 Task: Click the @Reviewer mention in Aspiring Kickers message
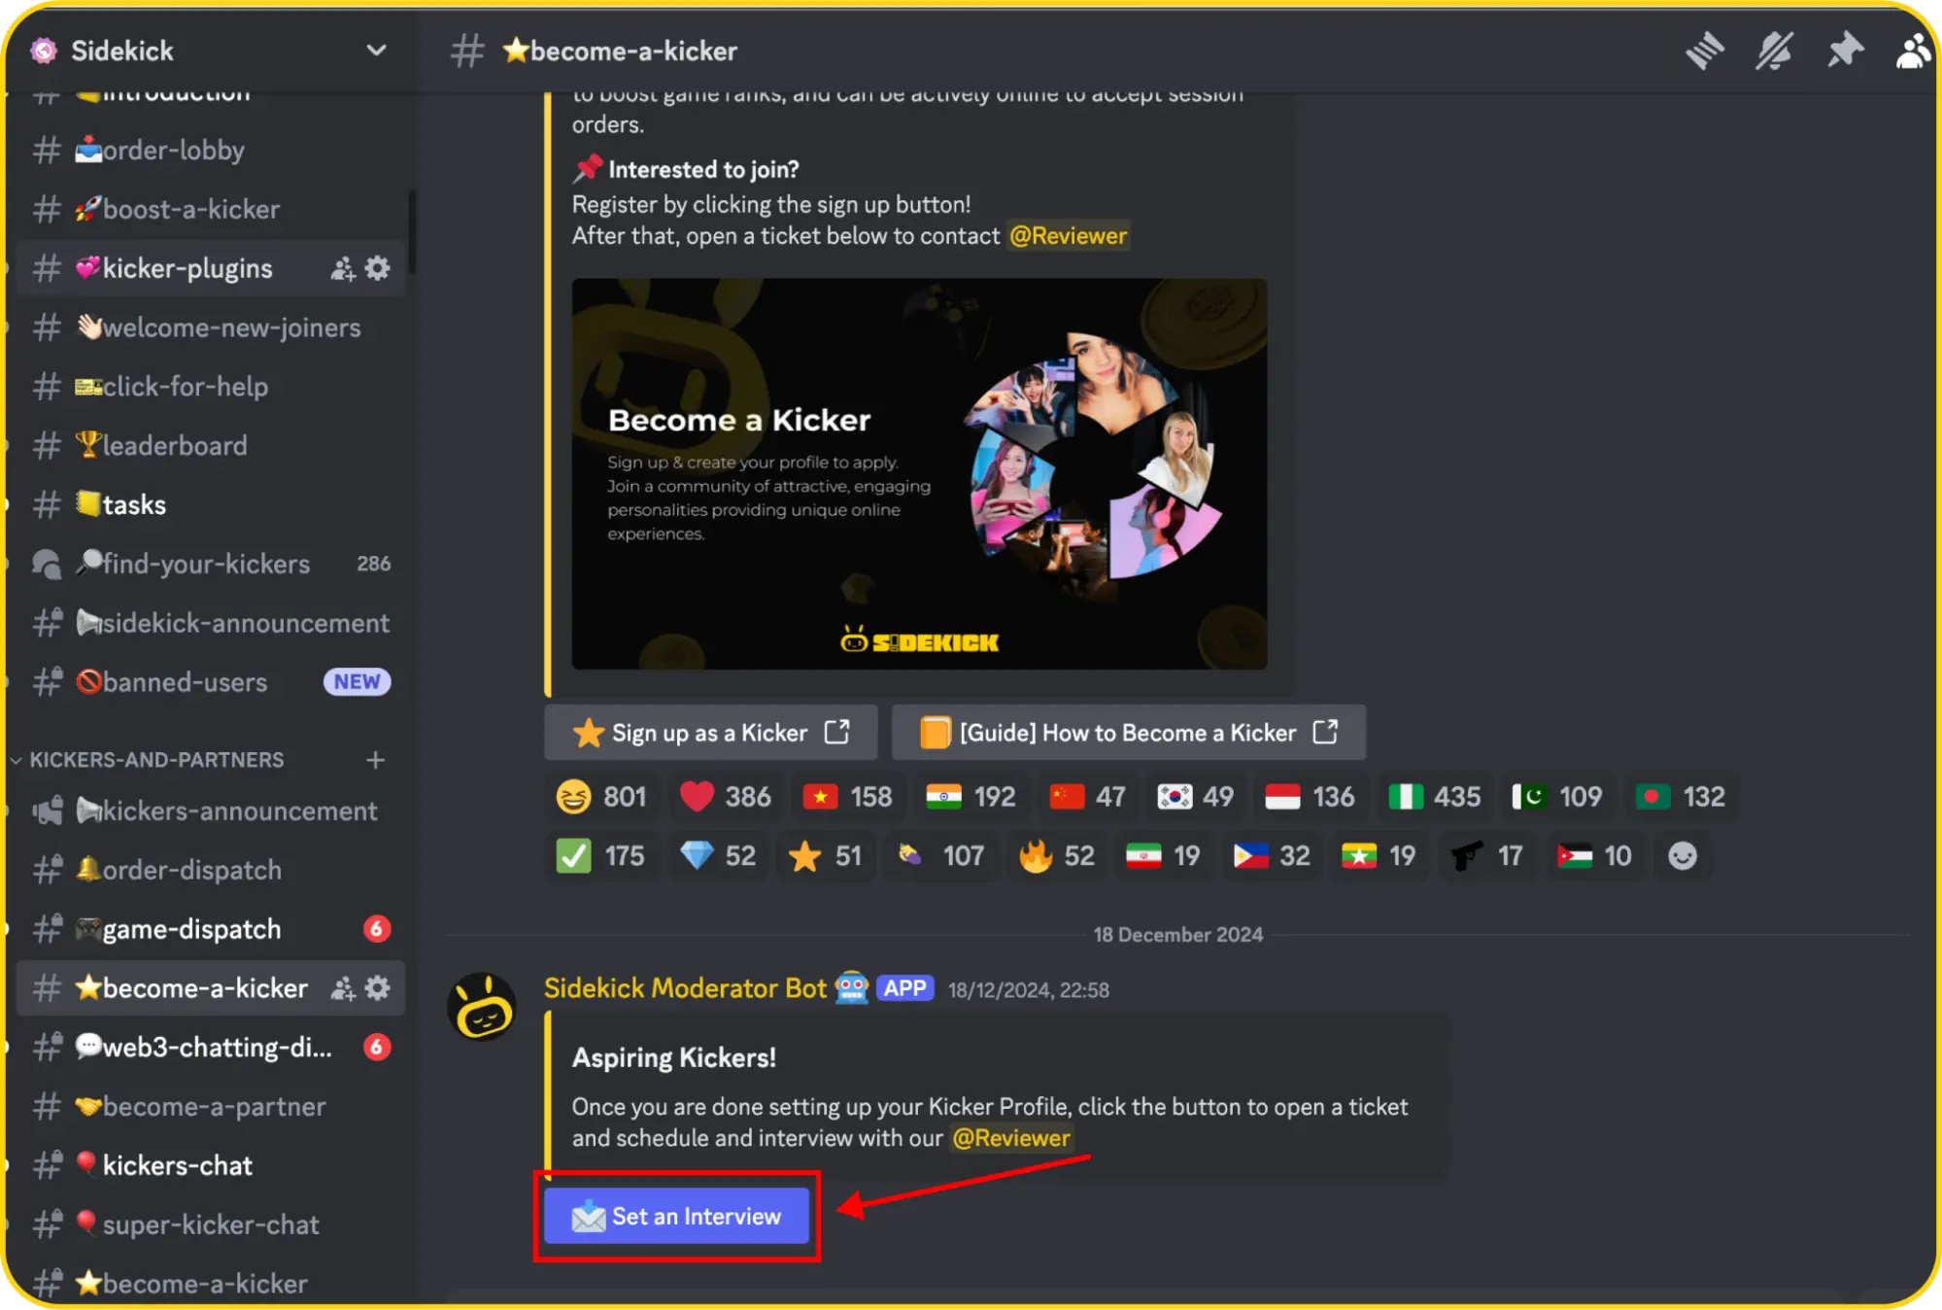point(1011,1138)
